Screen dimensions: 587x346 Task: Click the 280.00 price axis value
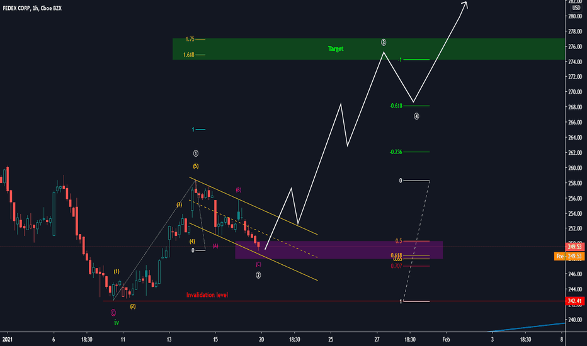pyautogui.click(x=575, y=16)
